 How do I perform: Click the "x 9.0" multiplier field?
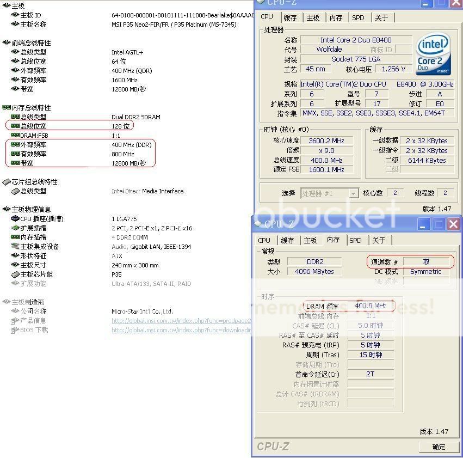coord(326,151)
